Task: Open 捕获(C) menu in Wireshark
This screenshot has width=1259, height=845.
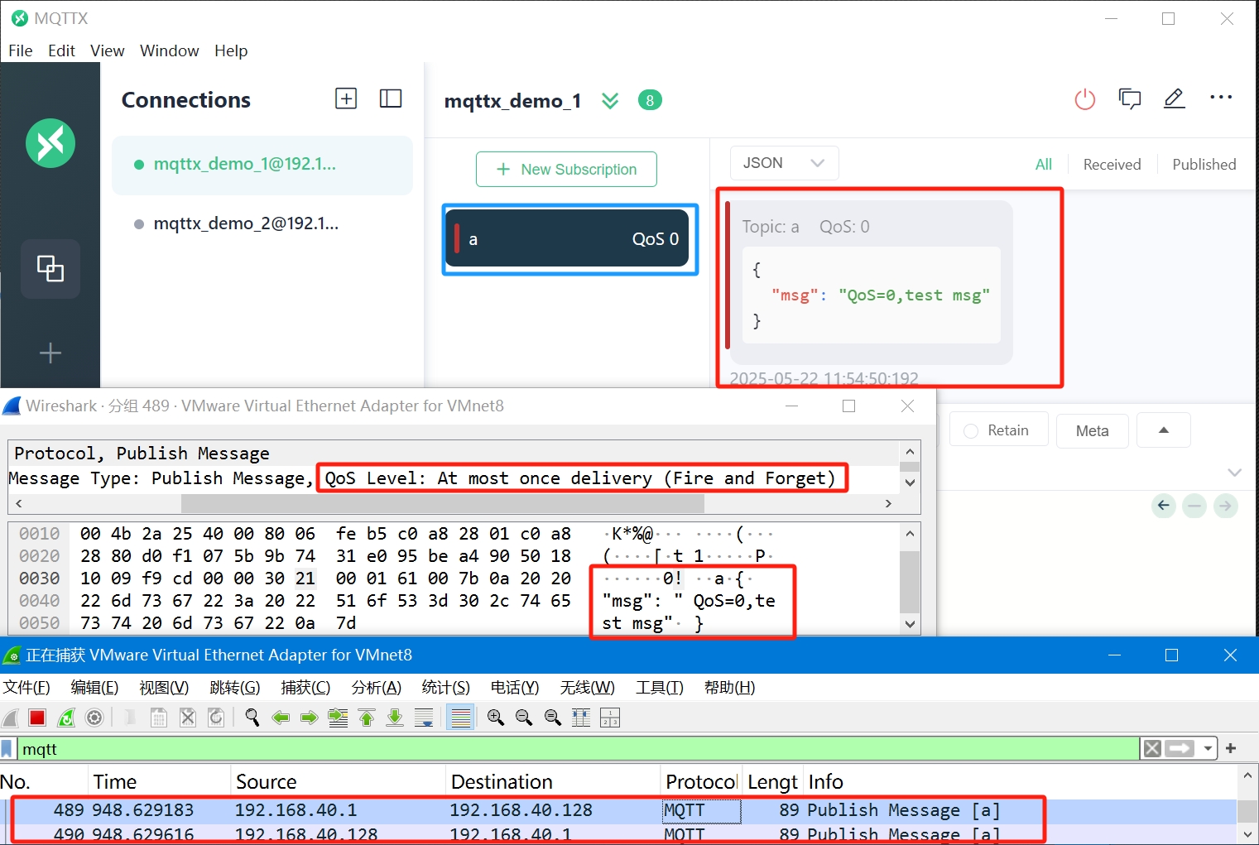Action: click(305, 687)
